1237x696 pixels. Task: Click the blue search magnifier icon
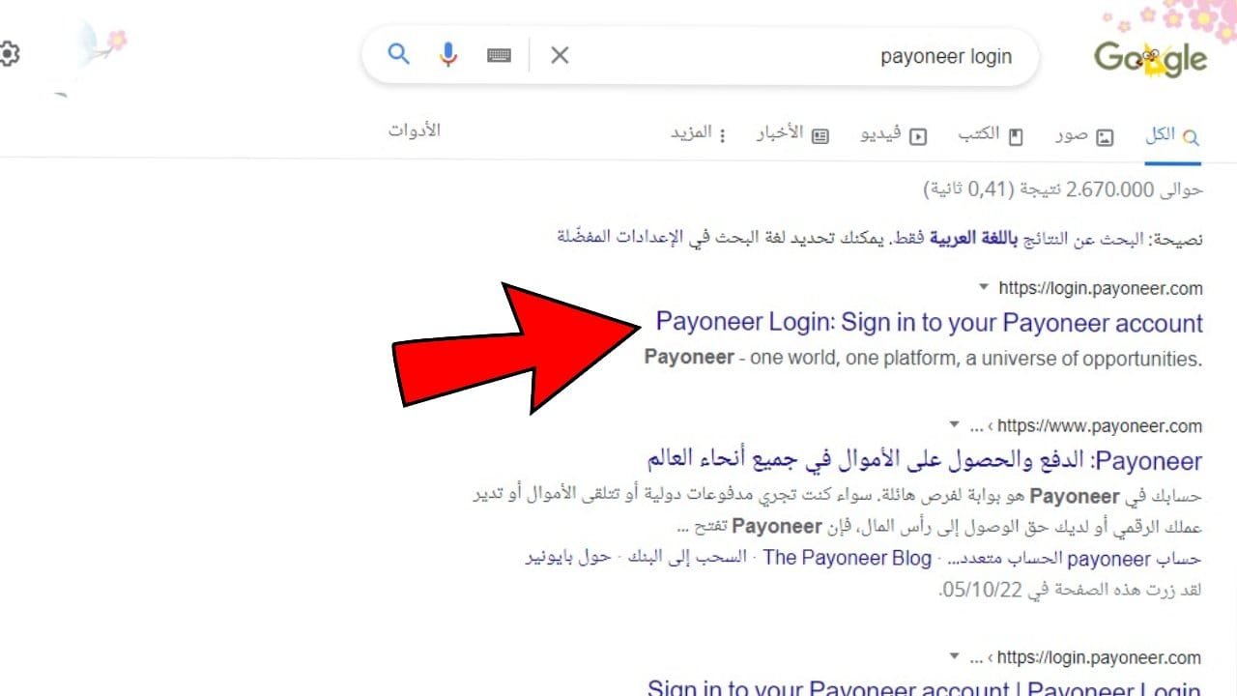[398, 54]
